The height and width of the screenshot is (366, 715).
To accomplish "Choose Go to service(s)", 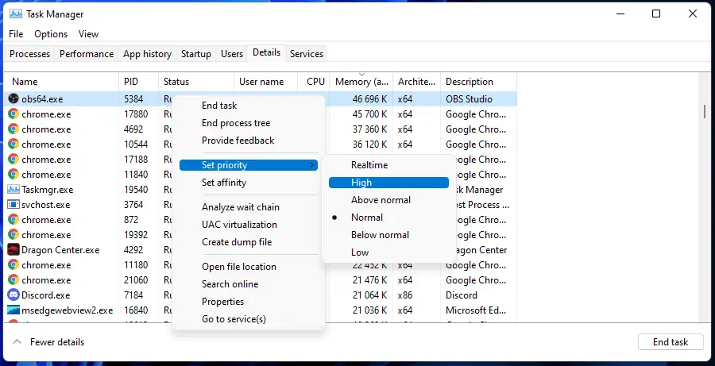I will point(249,319).
